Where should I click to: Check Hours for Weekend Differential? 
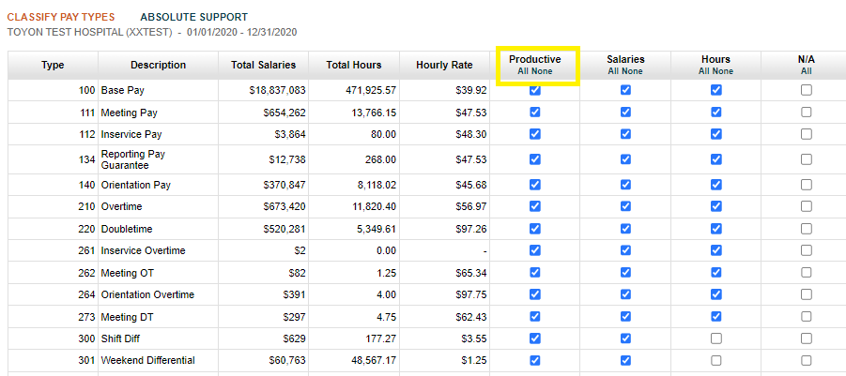pyautogui.click(x=716, y=360)
